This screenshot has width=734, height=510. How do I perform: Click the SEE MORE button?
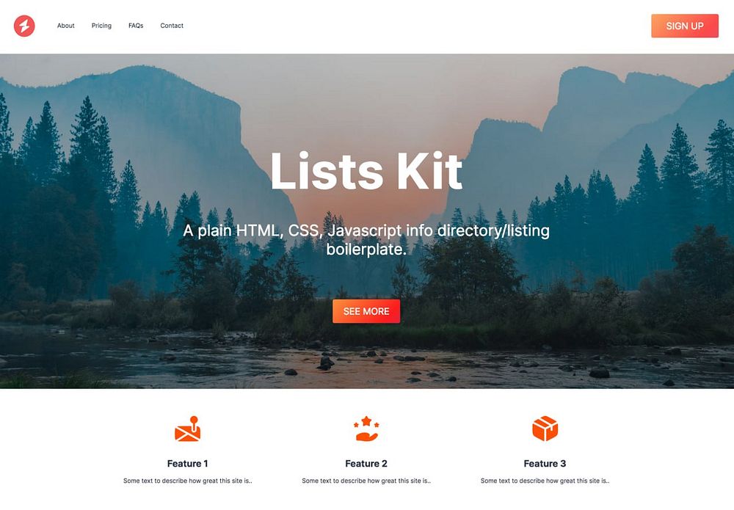366,311
